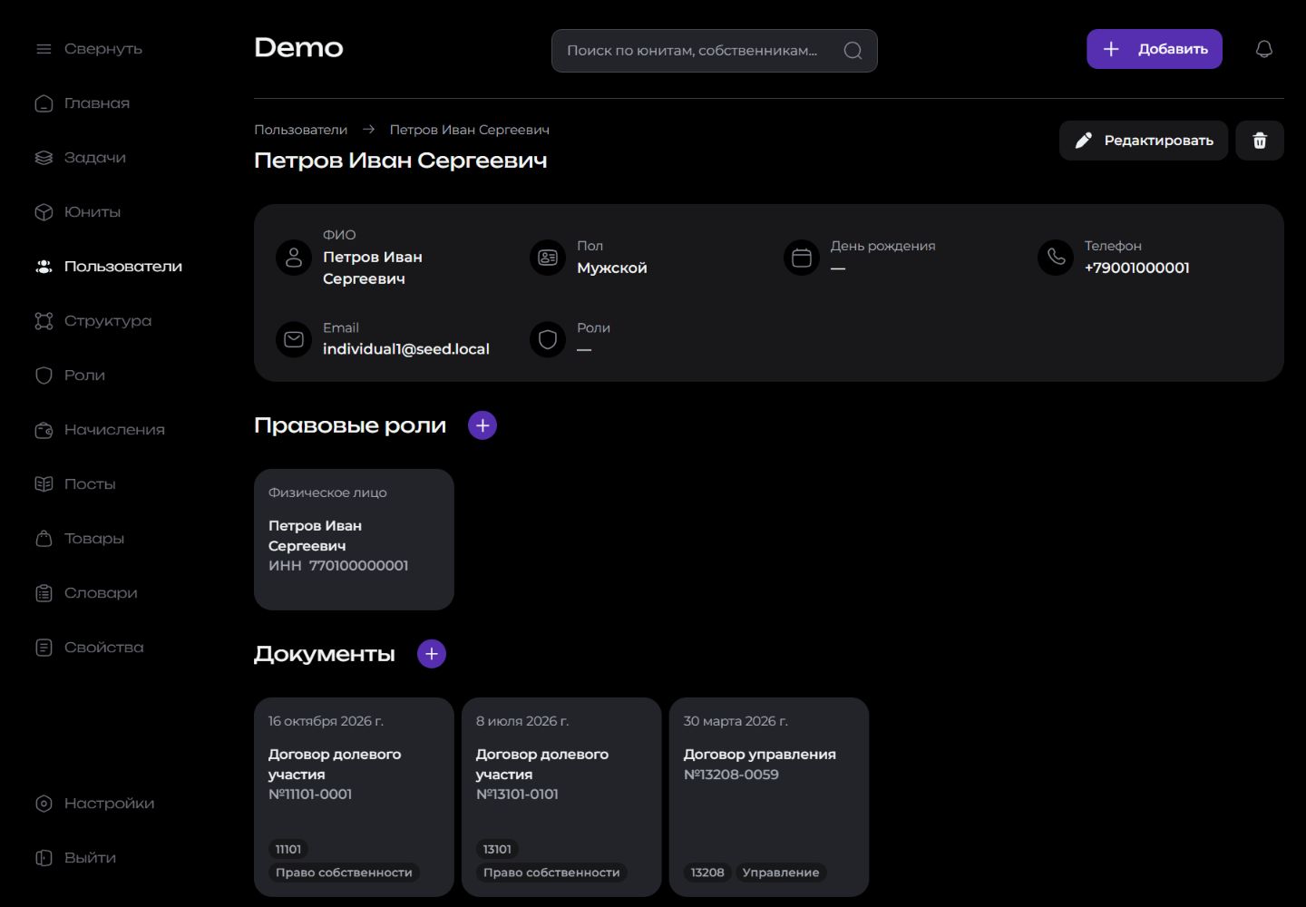Click the Demo logo title
The height and width of the screenshot is (907, 1306).
point(298,47)
